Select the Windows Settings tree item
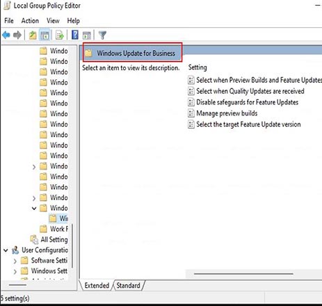The image size is (322, 306). click(x=49, y=271)
